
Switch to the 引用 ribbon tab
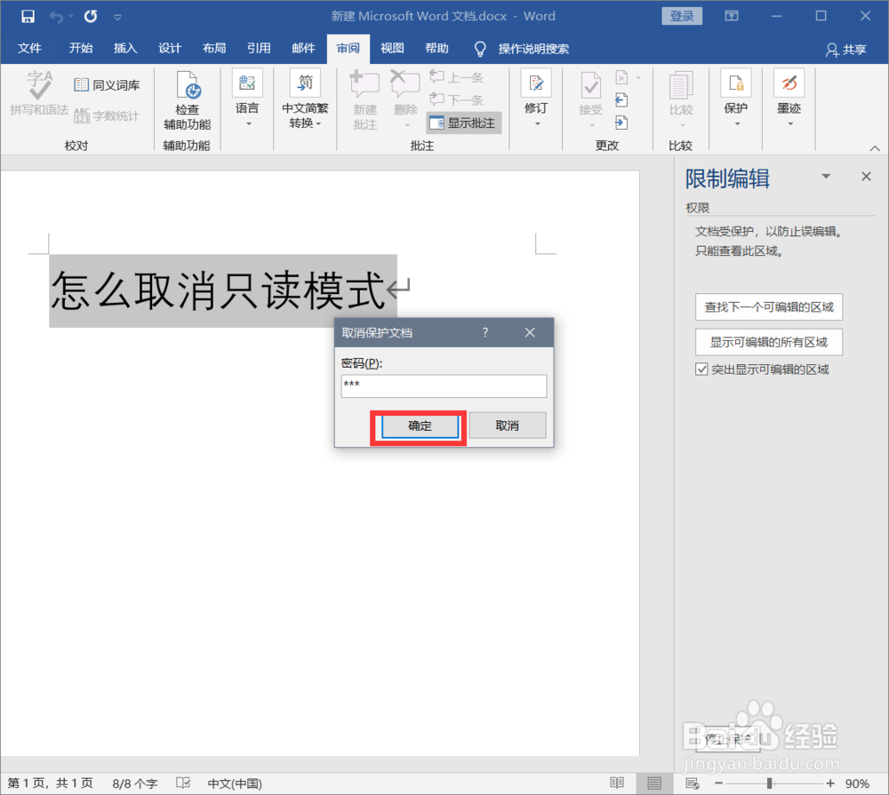tap(259, 49)
